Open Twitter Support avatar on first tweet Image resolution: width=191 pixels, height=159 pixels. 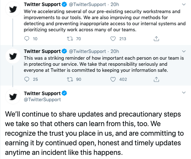(13, 9)
